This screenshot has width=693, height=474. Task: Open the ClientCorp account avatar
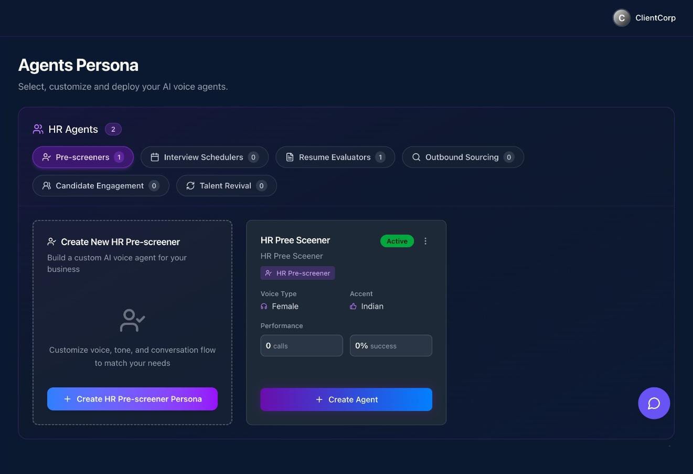coord(621,17)
